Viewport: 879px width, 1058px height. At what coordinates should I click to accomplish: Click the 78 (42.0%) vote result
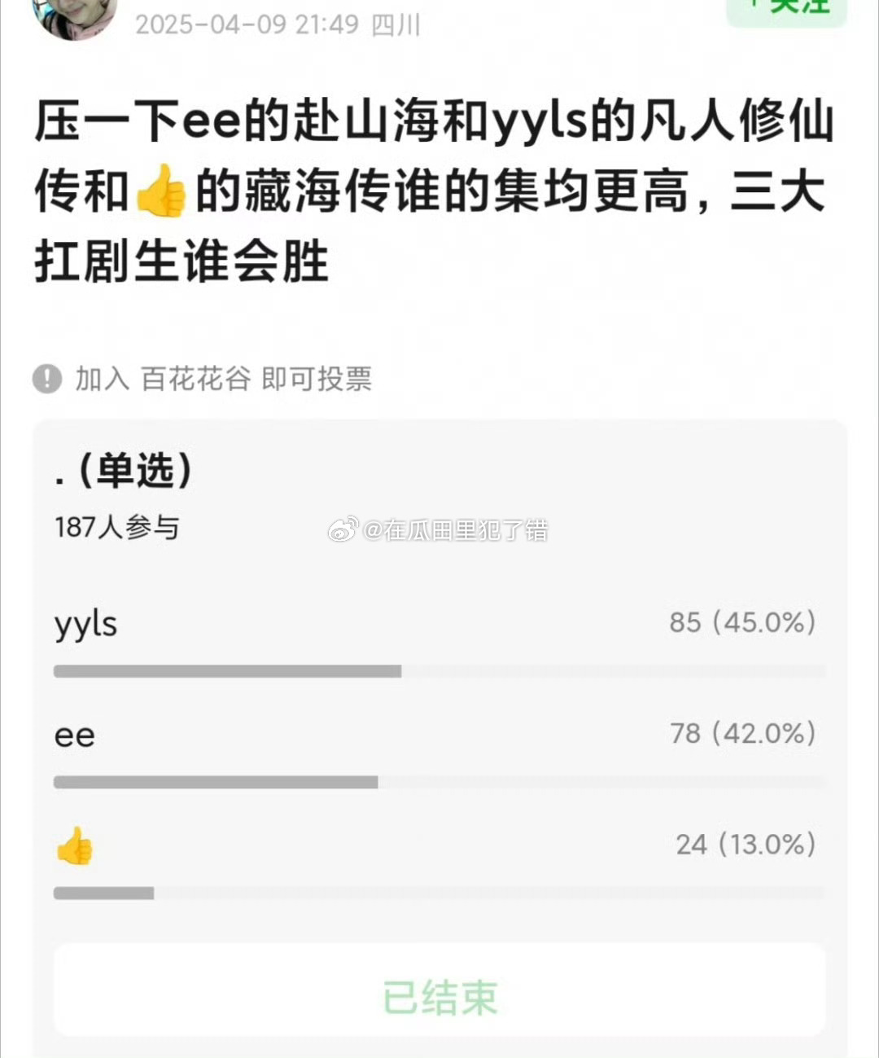coord(742,733)
